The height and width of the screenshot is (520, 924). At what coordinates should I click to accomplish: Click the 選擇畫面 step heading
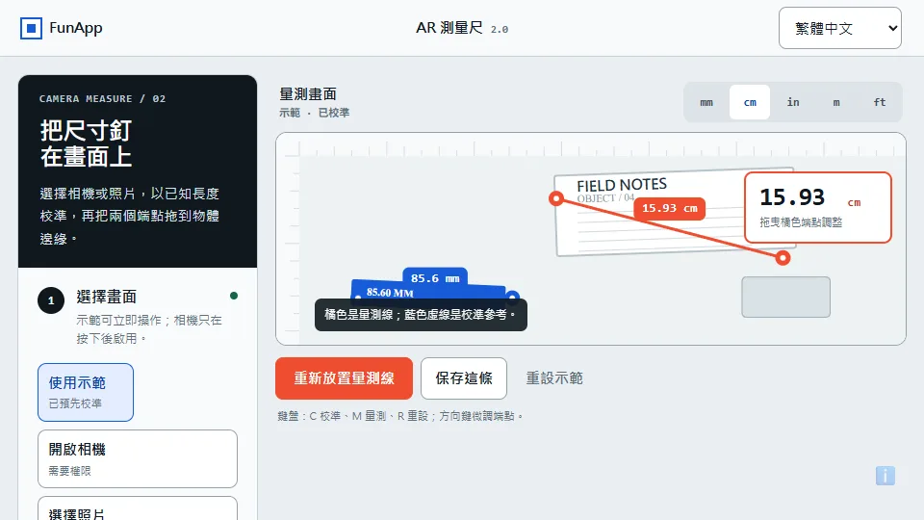click(106, 297)
